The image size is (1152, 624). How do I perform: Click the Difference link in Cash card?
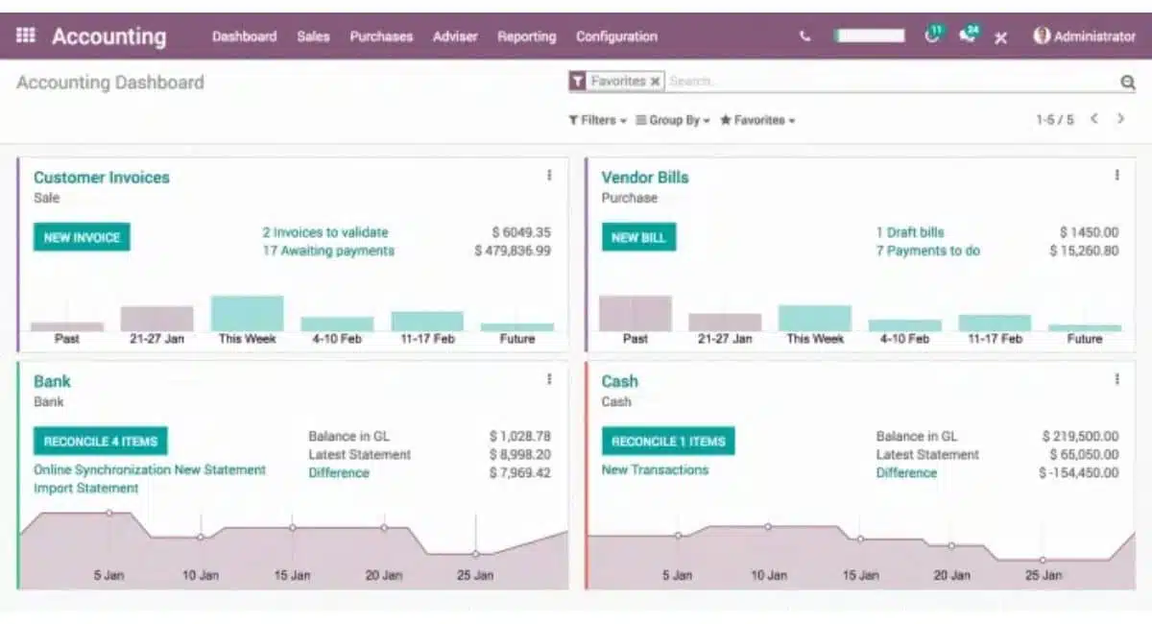click(906, 472)
